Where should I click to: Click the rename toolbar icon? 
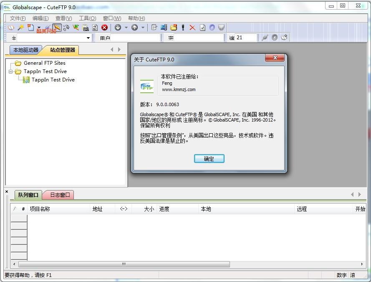point(164,28)
